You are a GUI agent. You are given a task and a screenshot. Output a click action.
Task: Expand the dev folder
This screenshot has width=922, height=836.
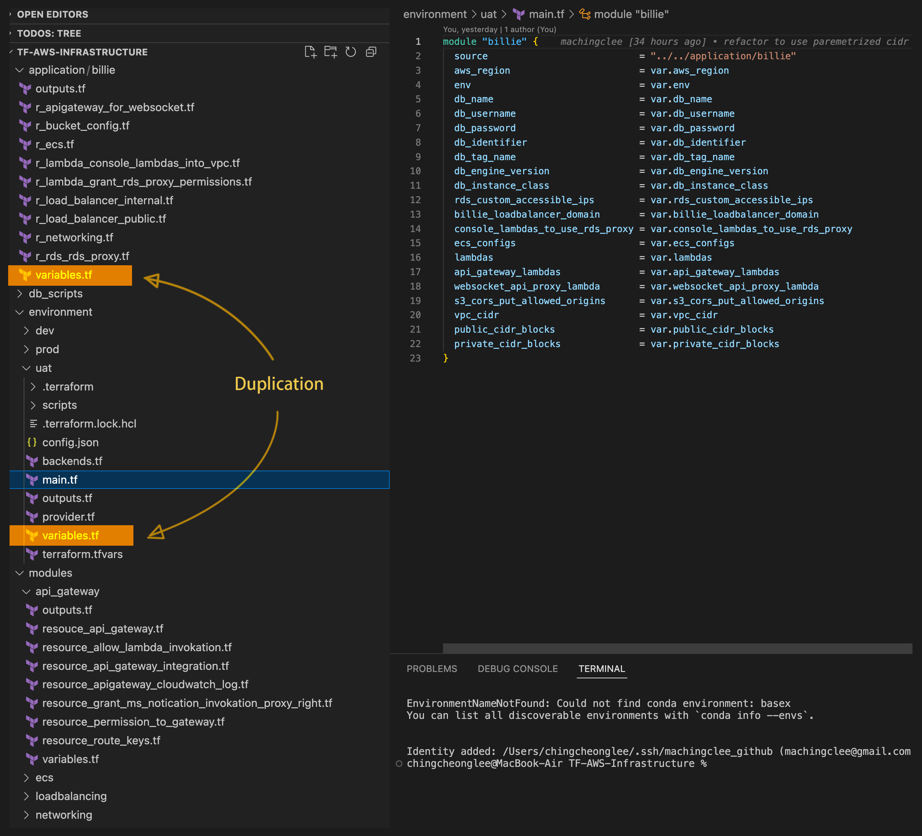point(199,331)
